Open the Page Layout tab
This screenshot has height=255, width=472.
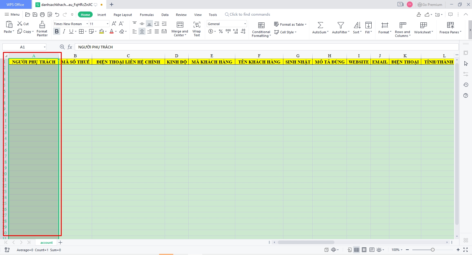pyautogui.click(x=123, y=15)
